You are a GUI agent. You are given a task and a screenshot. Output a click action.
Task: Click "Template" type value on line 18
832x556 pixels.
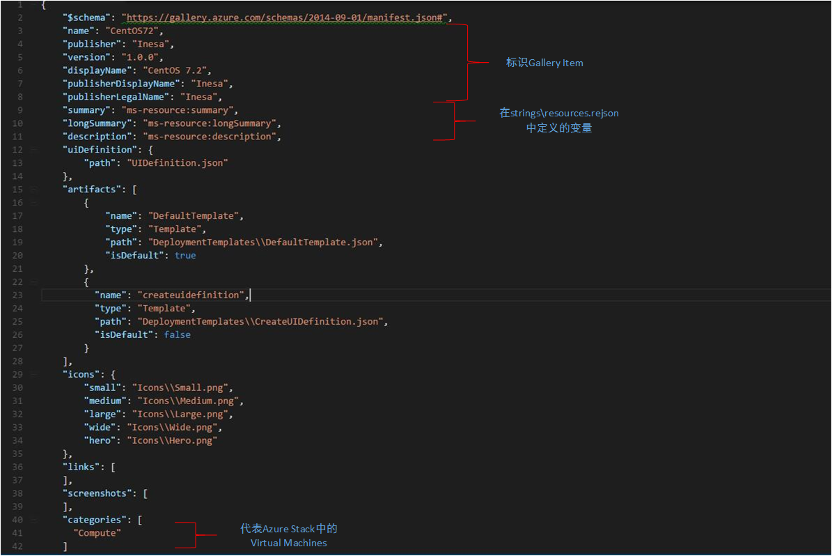175,229
